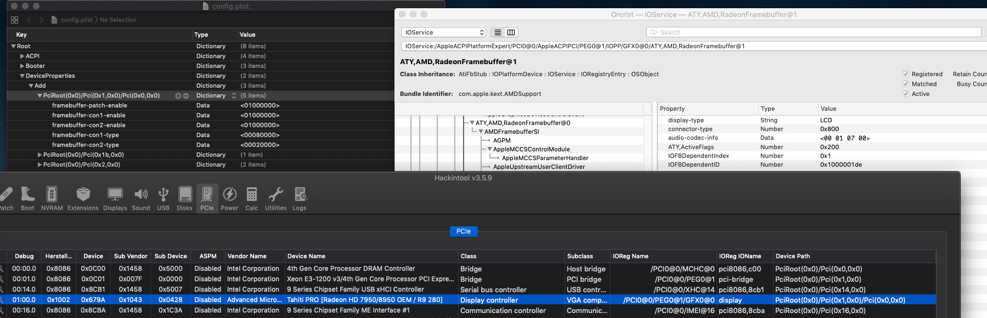
Task: Open the NVRAM section in Hackintool
Action: pyautogui.click(x=52, y=198)
